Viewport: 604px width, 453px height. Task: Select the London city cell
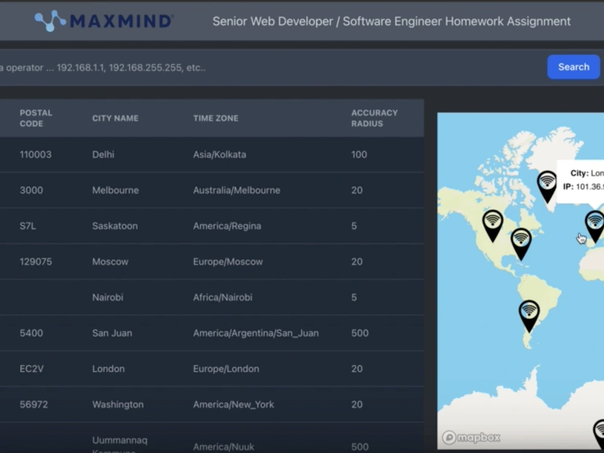point(108,369)
